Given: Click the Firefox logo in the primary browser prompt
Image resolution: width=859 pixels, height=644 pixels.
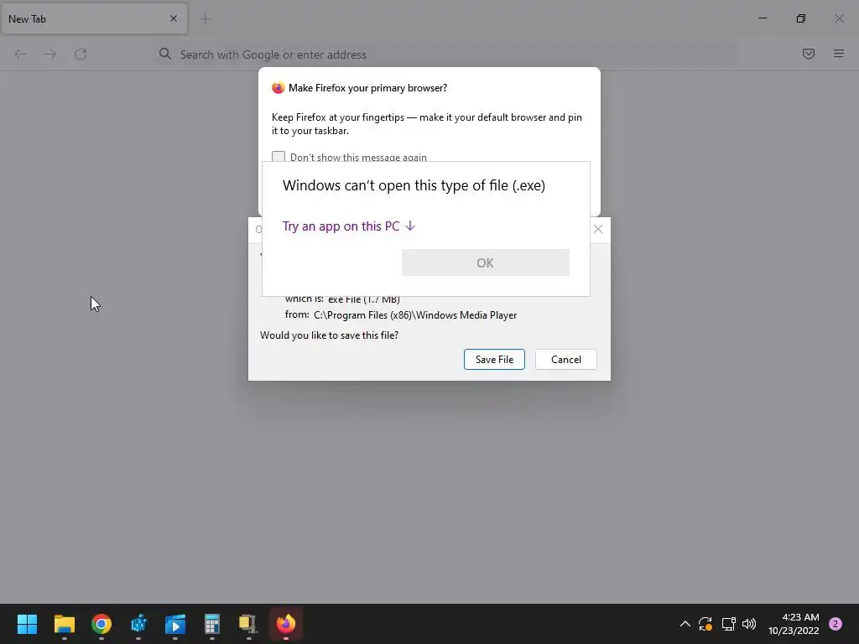Looking at the screenshot, I should [279, 87].
